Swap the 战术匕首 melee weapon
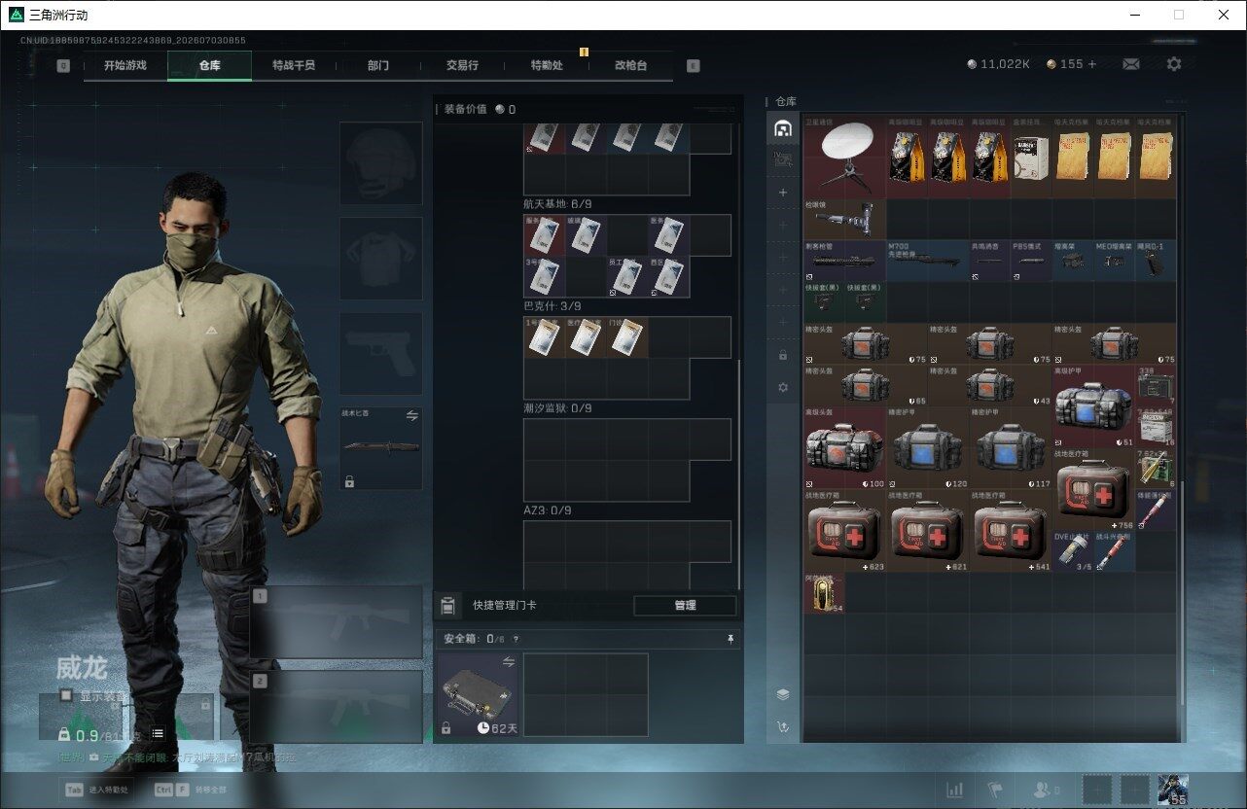Viewport: 1247px width, 809px height. pos(411,416)
